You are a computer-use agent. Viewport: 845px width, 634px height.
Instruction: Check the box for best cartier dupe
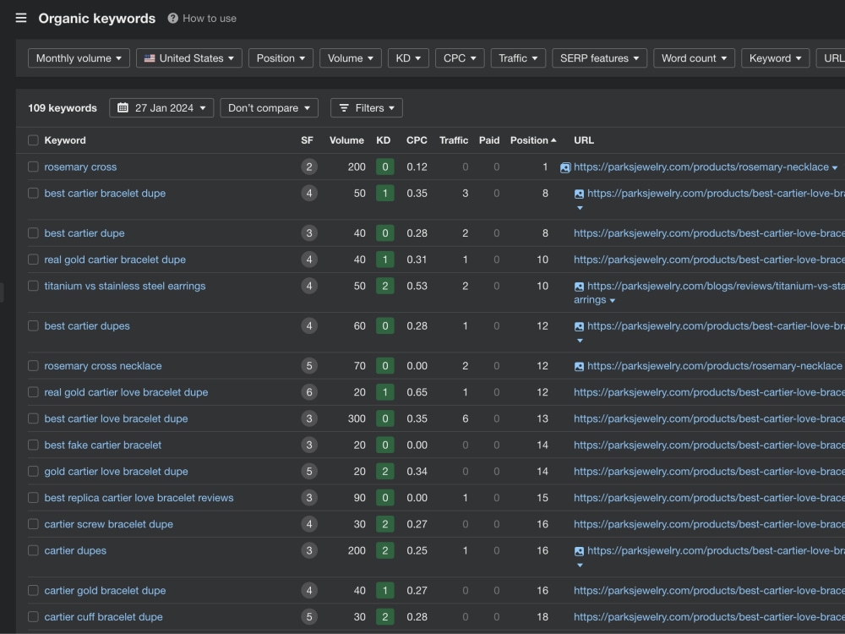[x=34, y=233]
